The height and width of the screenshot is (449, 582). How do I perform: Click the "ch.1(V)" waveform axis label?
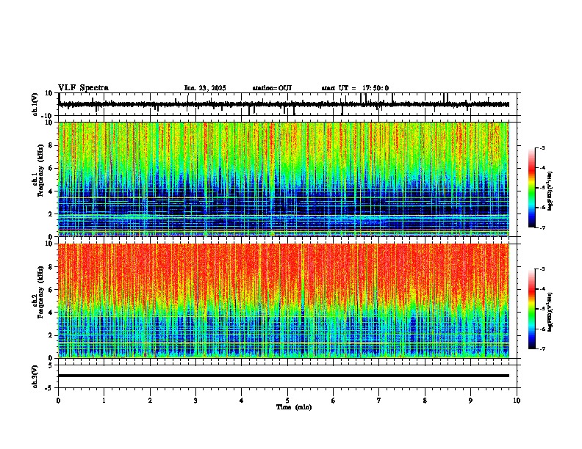pyautogui.click(x=35, y=104)
